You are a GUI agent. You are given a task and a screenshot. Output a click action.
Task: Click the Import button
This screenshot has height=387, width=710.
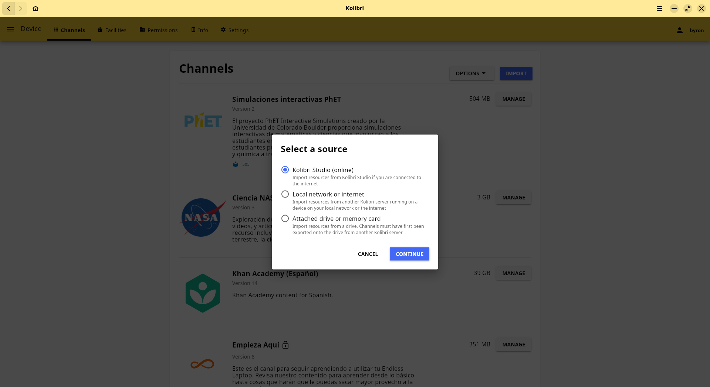[x=516, y=73]
